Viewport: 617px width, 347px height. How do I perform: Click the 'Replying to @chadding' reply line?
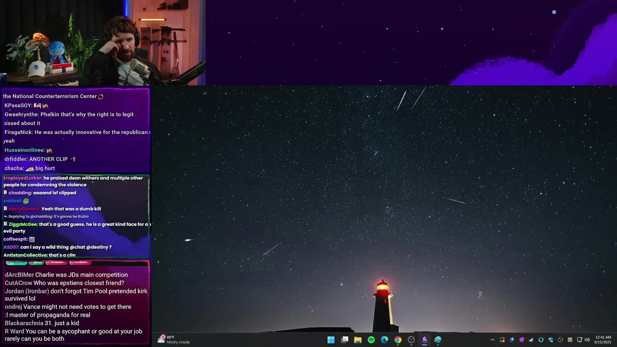(46, 216)
